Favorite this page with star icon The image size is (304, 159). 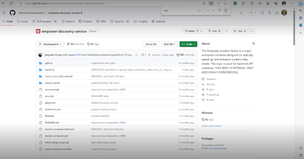point(225,3)
